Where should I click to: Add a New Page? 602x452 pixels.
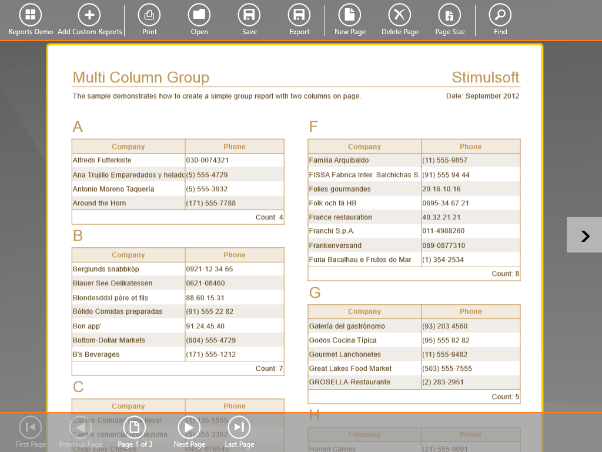350,15
